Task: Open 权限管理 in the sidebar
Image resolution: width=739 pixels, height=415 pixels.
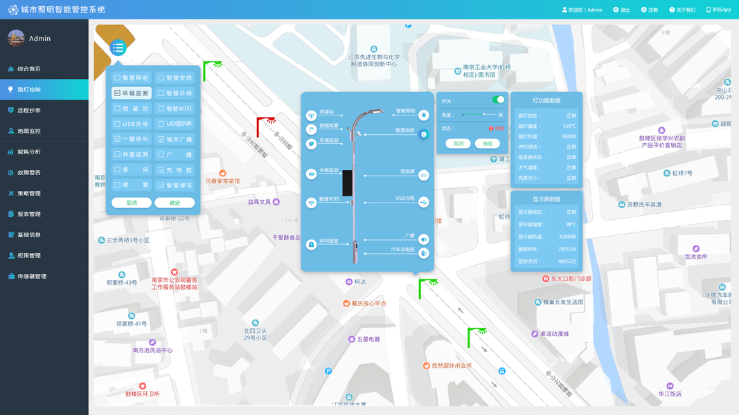Action: [x=44, y=255]
